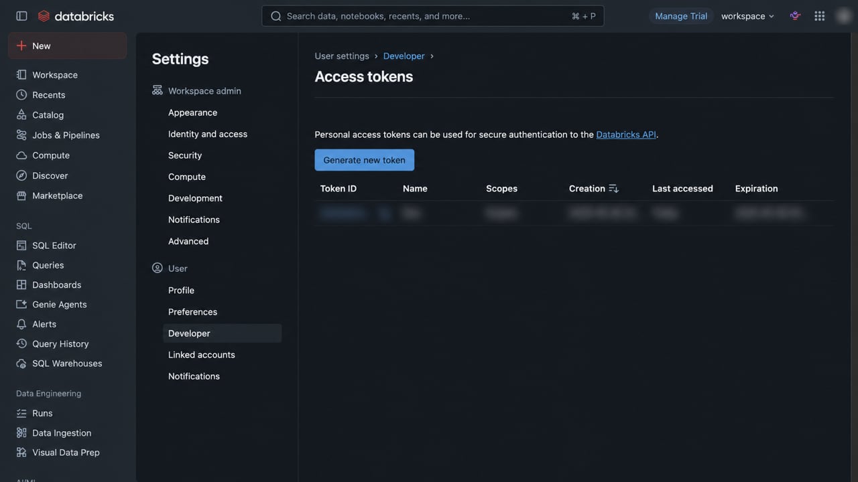This screenshot has width=858, height=482.
Task: Click the Recents clock icon
Action: [21, 95]
